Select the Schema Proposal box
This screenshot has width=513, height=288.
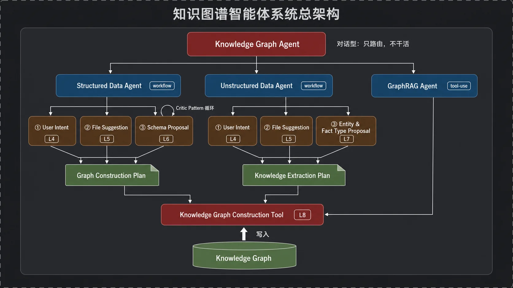(x=164, y=131)
